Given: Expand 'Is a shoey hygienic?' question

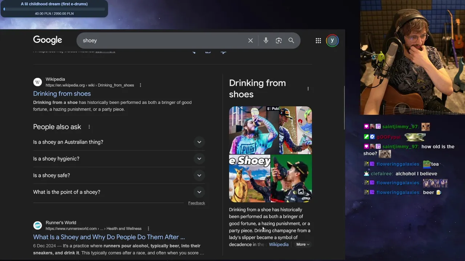Looking at the screenshot, I should point(119,159).
